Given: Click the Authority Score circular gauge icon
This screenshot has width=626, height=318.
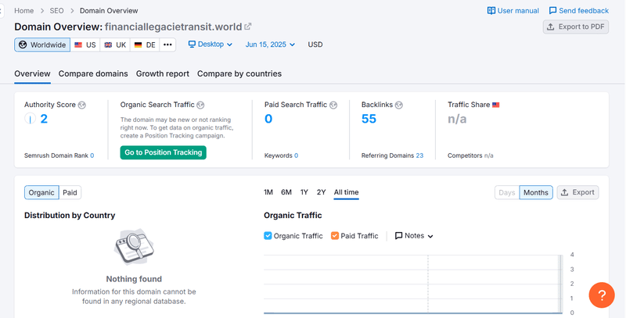Looking at the screenshot, I should (x=31, y=118).
